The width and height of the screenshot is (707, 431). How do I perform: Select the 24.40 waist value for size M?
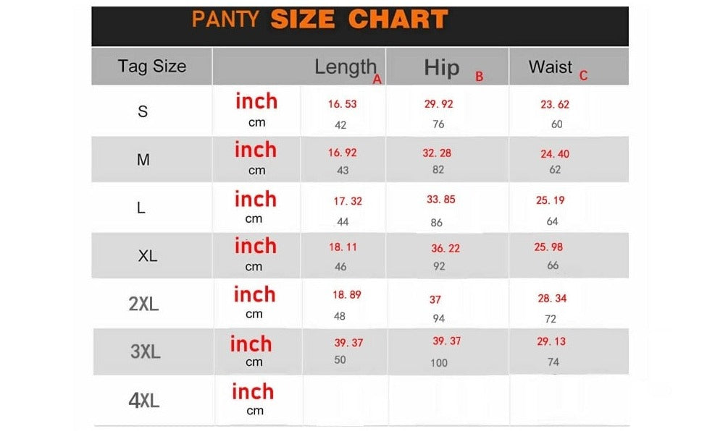coord(555,154)
